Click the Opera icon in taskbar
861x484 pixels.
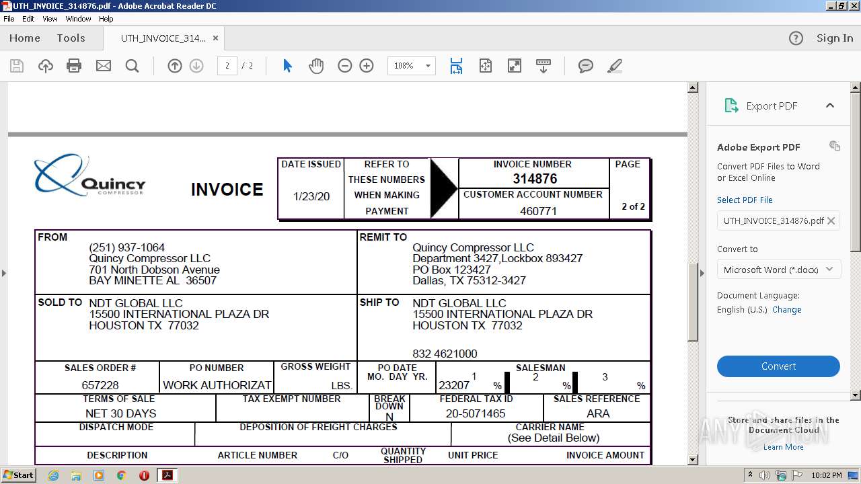click(x=144, y=475)
